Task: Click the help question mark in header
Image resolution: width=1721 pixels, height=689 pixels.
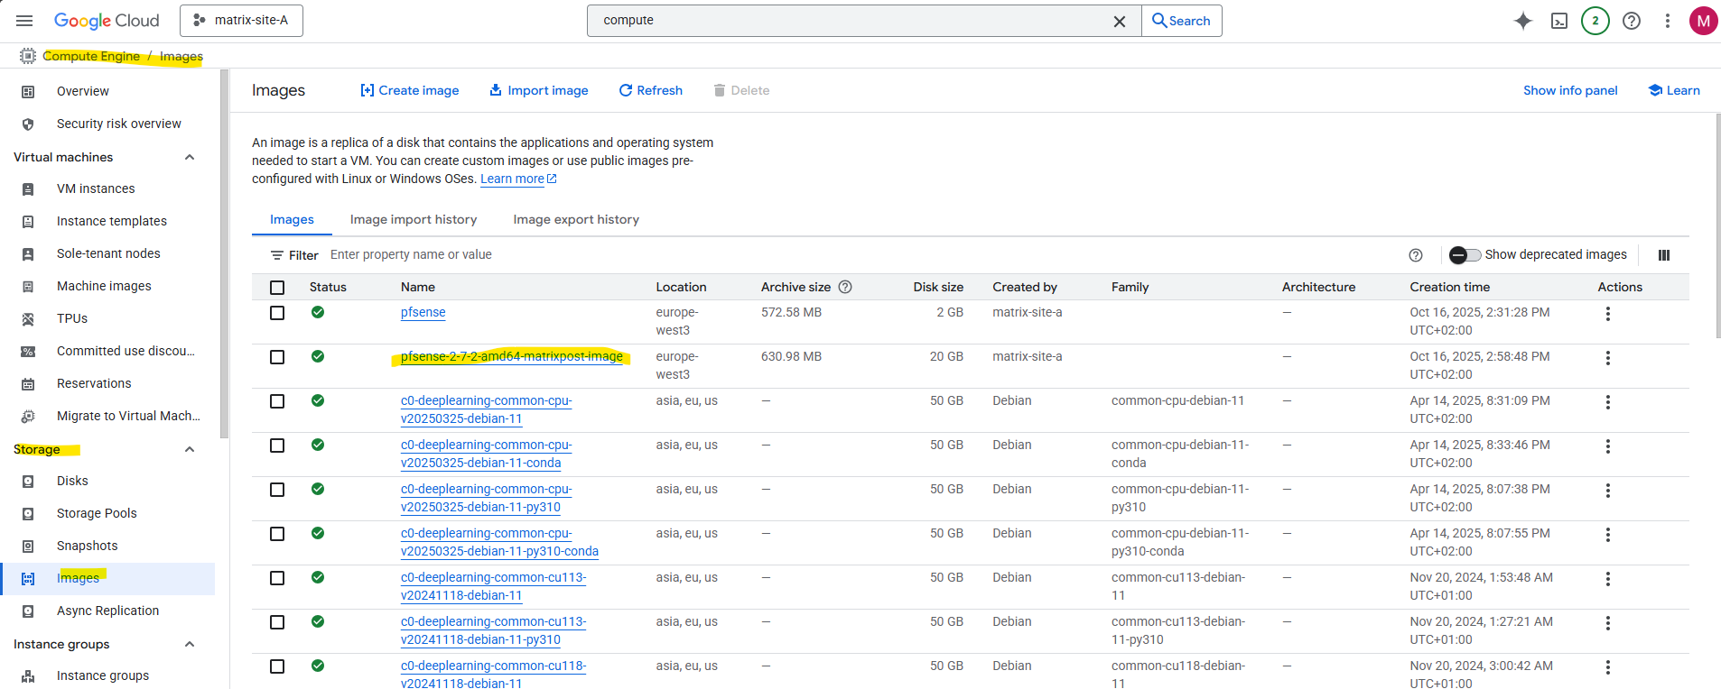Action: [x=1631, y=21]
